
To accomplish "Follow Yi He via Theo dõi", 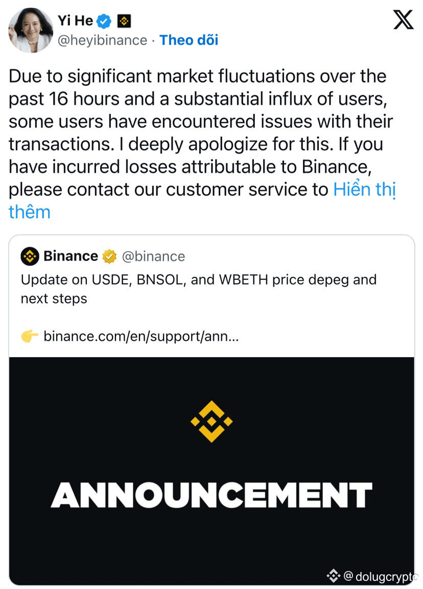I will tap(189, 40).
